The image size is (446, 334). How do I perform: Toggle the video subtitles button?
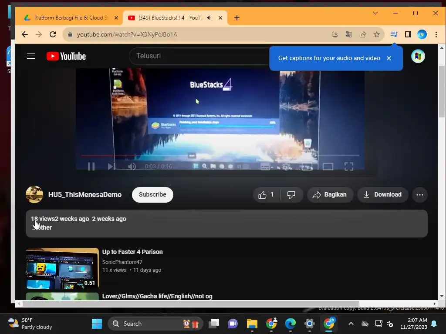click(265, 167)
